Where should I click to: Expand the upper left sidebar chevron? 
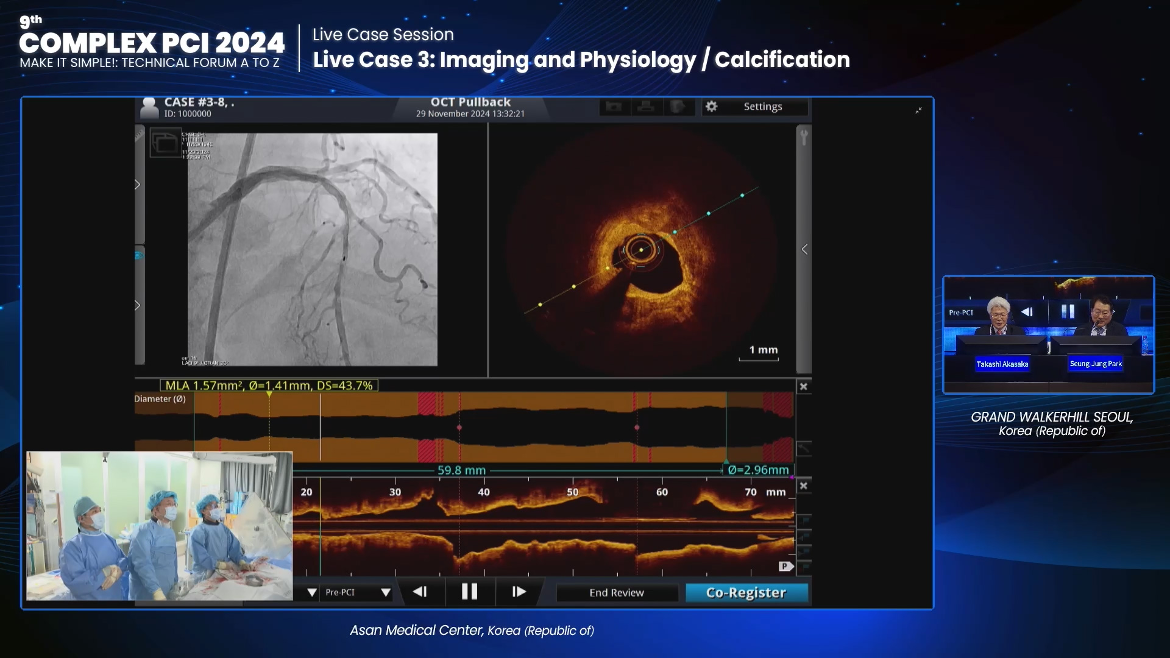pos(138,185)
